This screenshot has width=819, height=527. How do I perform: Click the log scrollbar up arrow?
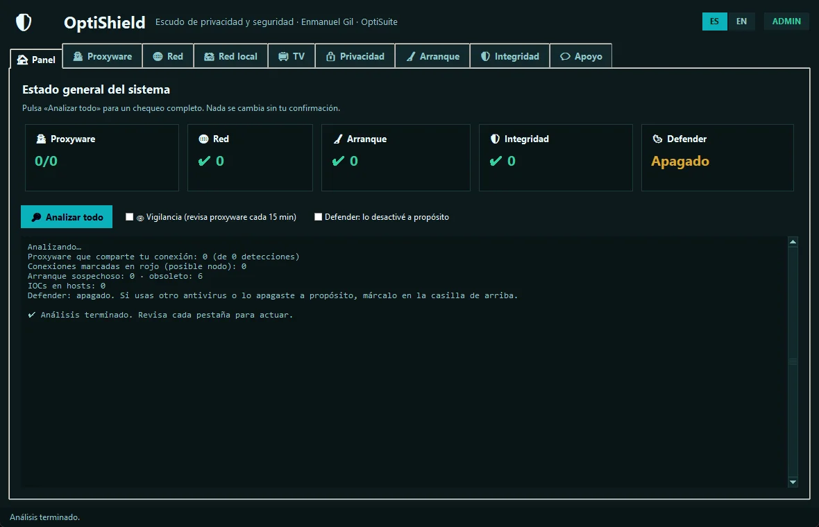[793, 241]
